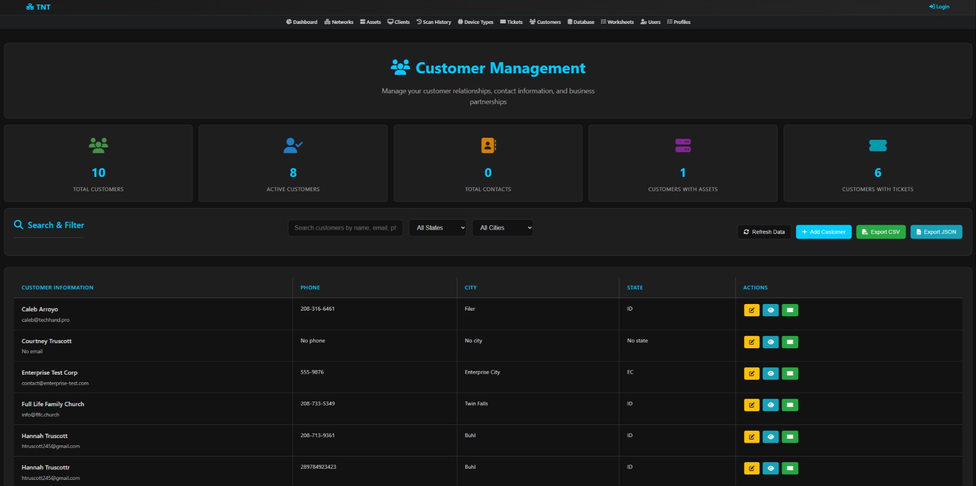This screenshot has width=976, height=486.
Task: Click the green Export JSON button
Action: click(936, 232)
